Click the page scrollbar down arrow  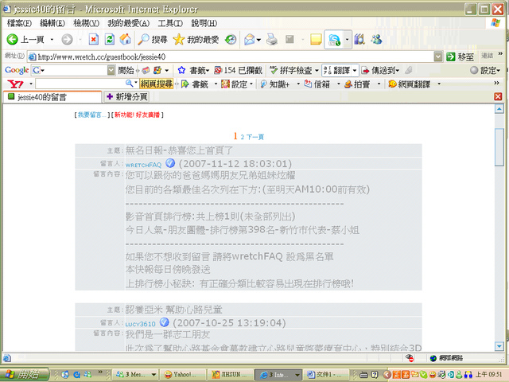[499, 346]
